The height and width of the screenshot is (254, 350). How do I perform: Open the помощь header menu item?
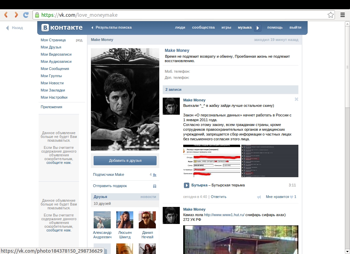(x=275, y=27)
